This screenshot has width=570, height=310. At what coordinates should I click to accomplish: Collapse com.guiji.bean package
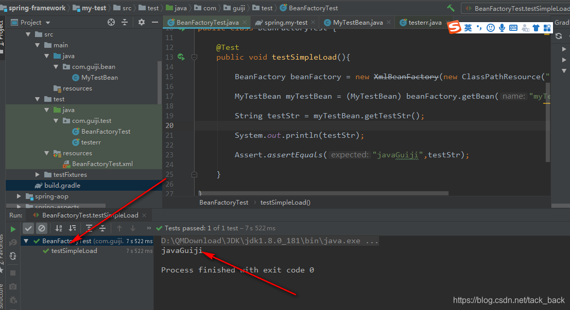click(x=56, y=67)
